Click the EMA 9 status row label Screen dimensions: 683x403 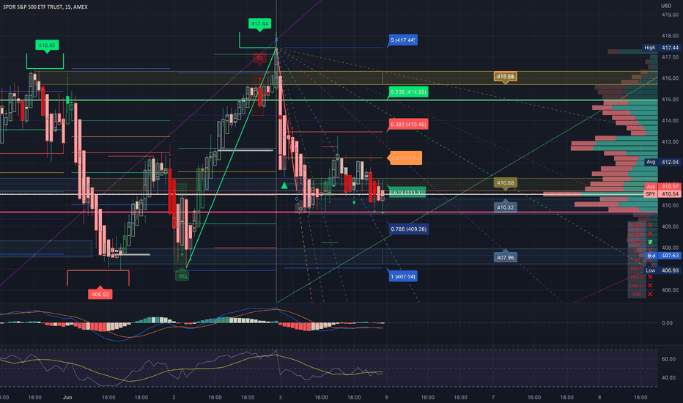636,277
